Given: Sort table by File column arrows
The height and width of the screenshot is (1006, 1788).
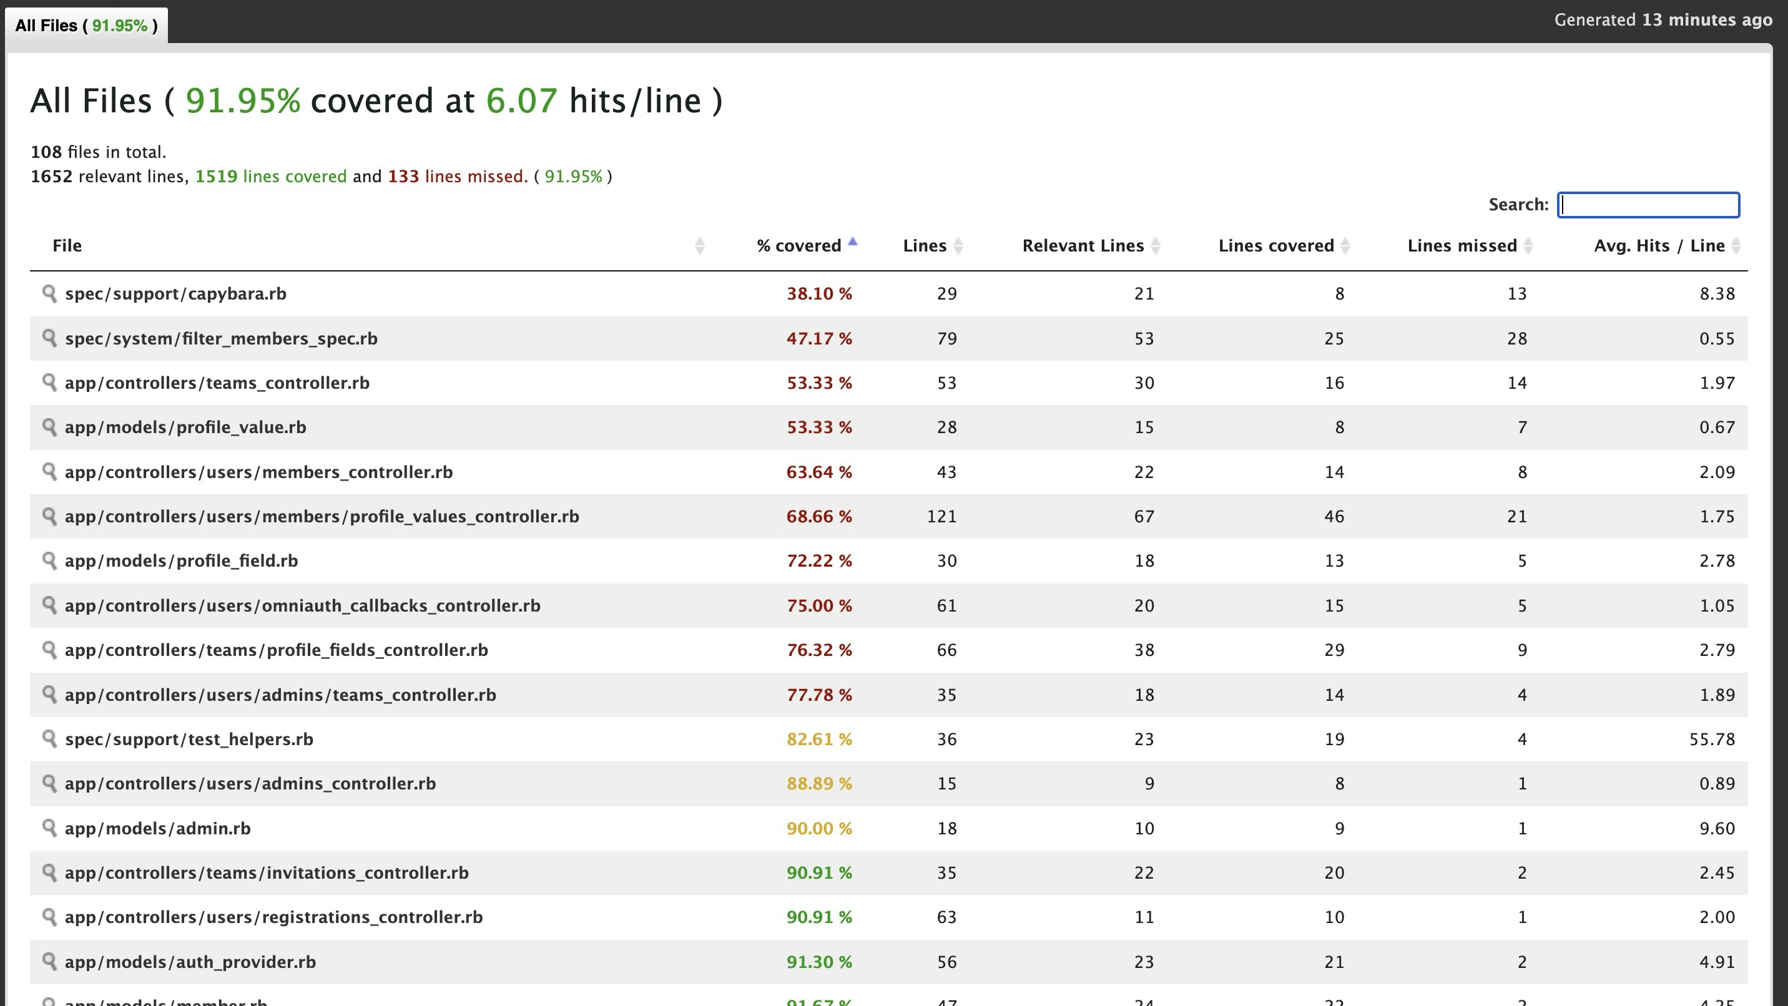Looking at the screenshot, I should pos(699,246).
